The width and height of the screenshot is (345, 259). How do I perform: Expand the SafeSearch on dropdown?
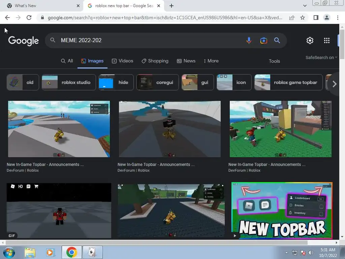pos(321,57)
